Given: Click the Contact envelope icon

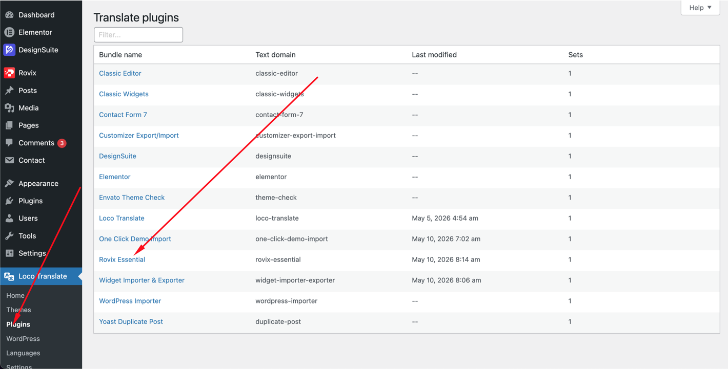Looking at the screenshot, I should 9,160.
